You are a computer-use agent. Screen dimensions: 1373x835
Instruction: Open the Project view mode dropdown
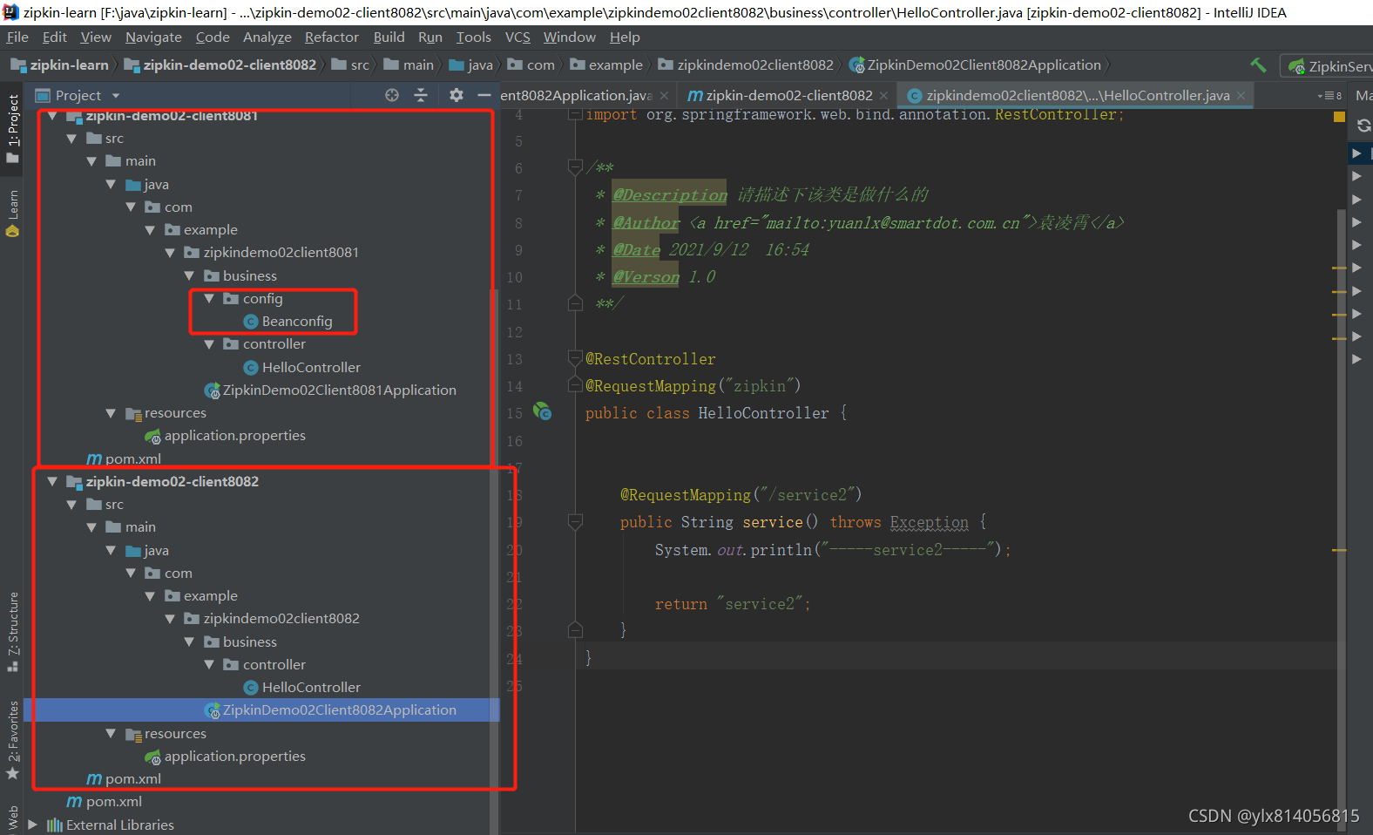(x=116, y=96)
